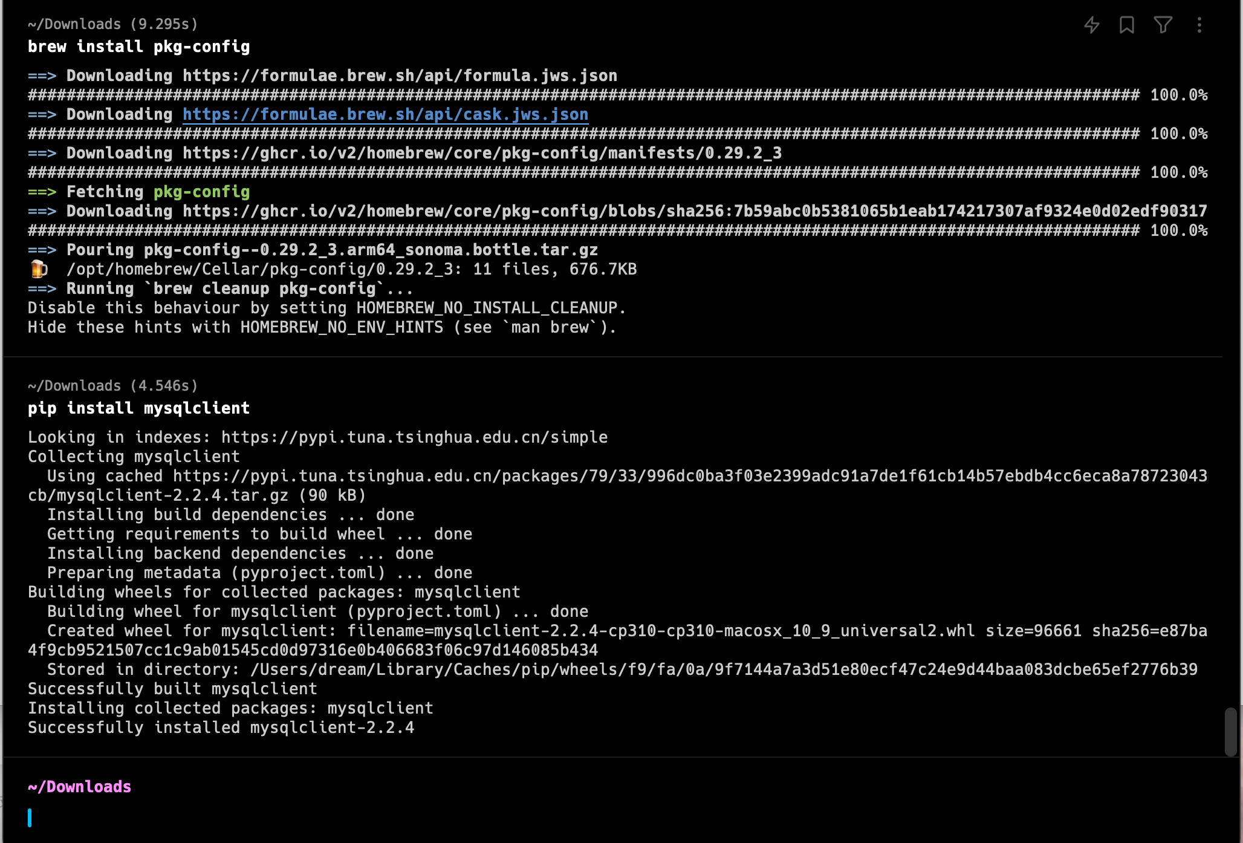Bookmark the brew install block
1243x843 pixels.
coord(1127,25)
